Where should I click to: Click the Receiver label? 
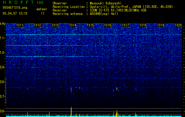pos(60,10)
